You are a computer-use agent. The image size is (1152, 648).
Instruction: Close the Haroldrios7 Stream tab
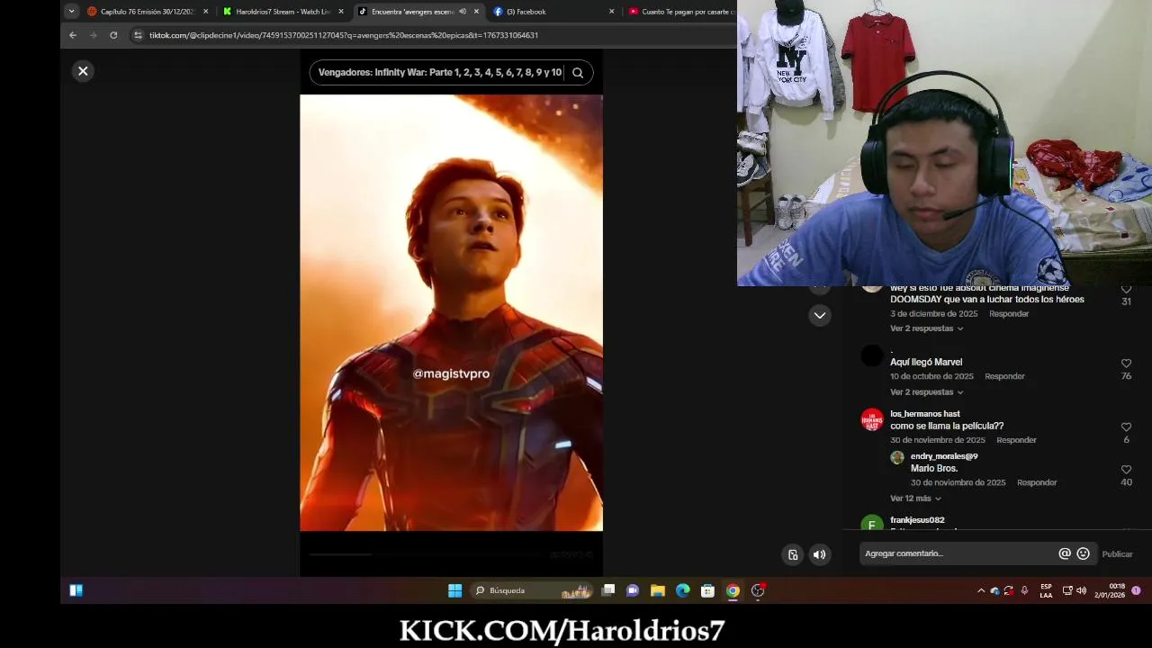pyautogui.click(x=341, y=12)
